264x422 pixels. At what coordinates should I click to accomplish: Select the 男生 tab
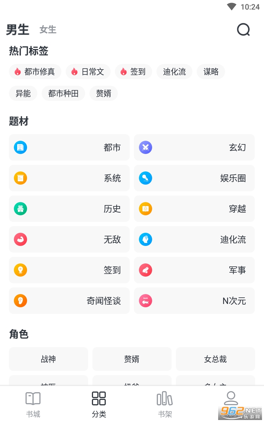(x=17, y=30)
